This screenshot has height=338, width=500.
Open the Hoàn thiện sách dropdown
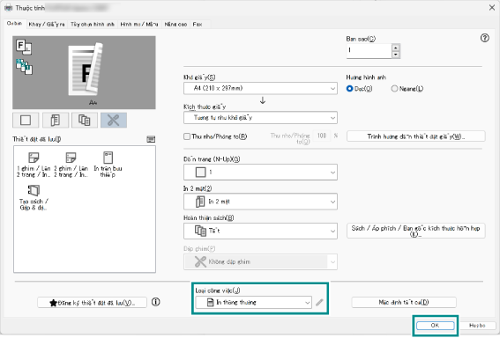click(x=260, y=231)
